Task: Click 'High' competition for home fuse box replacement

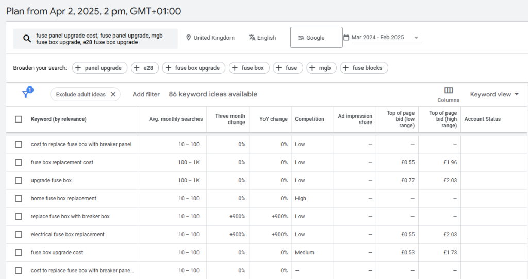Action: (x=301, y=198)
